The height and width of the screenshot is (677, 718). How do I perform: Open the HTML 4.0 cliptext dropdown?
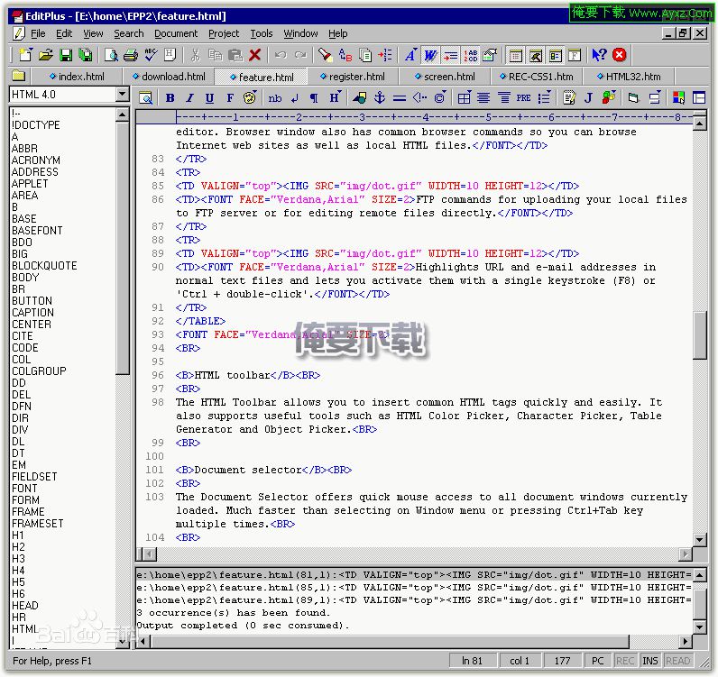pyautogui.click(x=123, y=95)
